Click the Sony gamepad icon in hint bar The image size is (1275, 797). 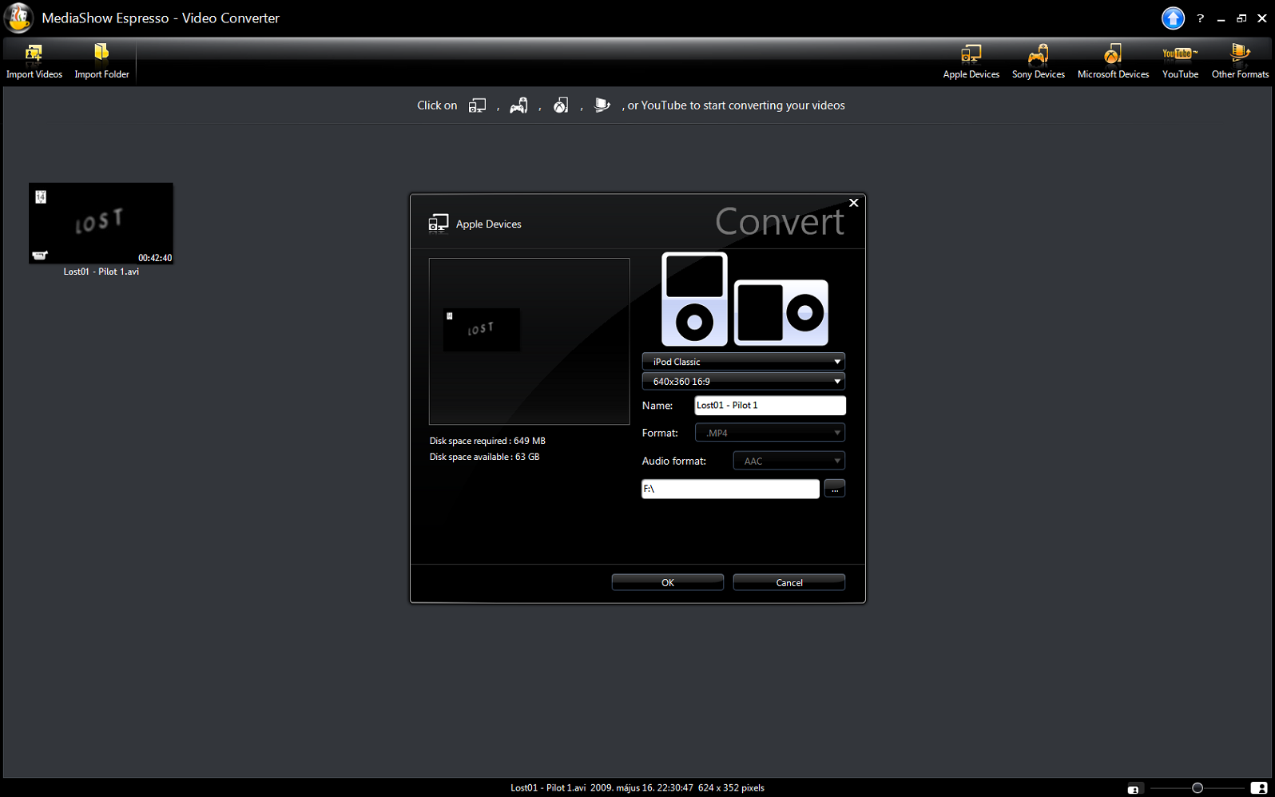518,105
